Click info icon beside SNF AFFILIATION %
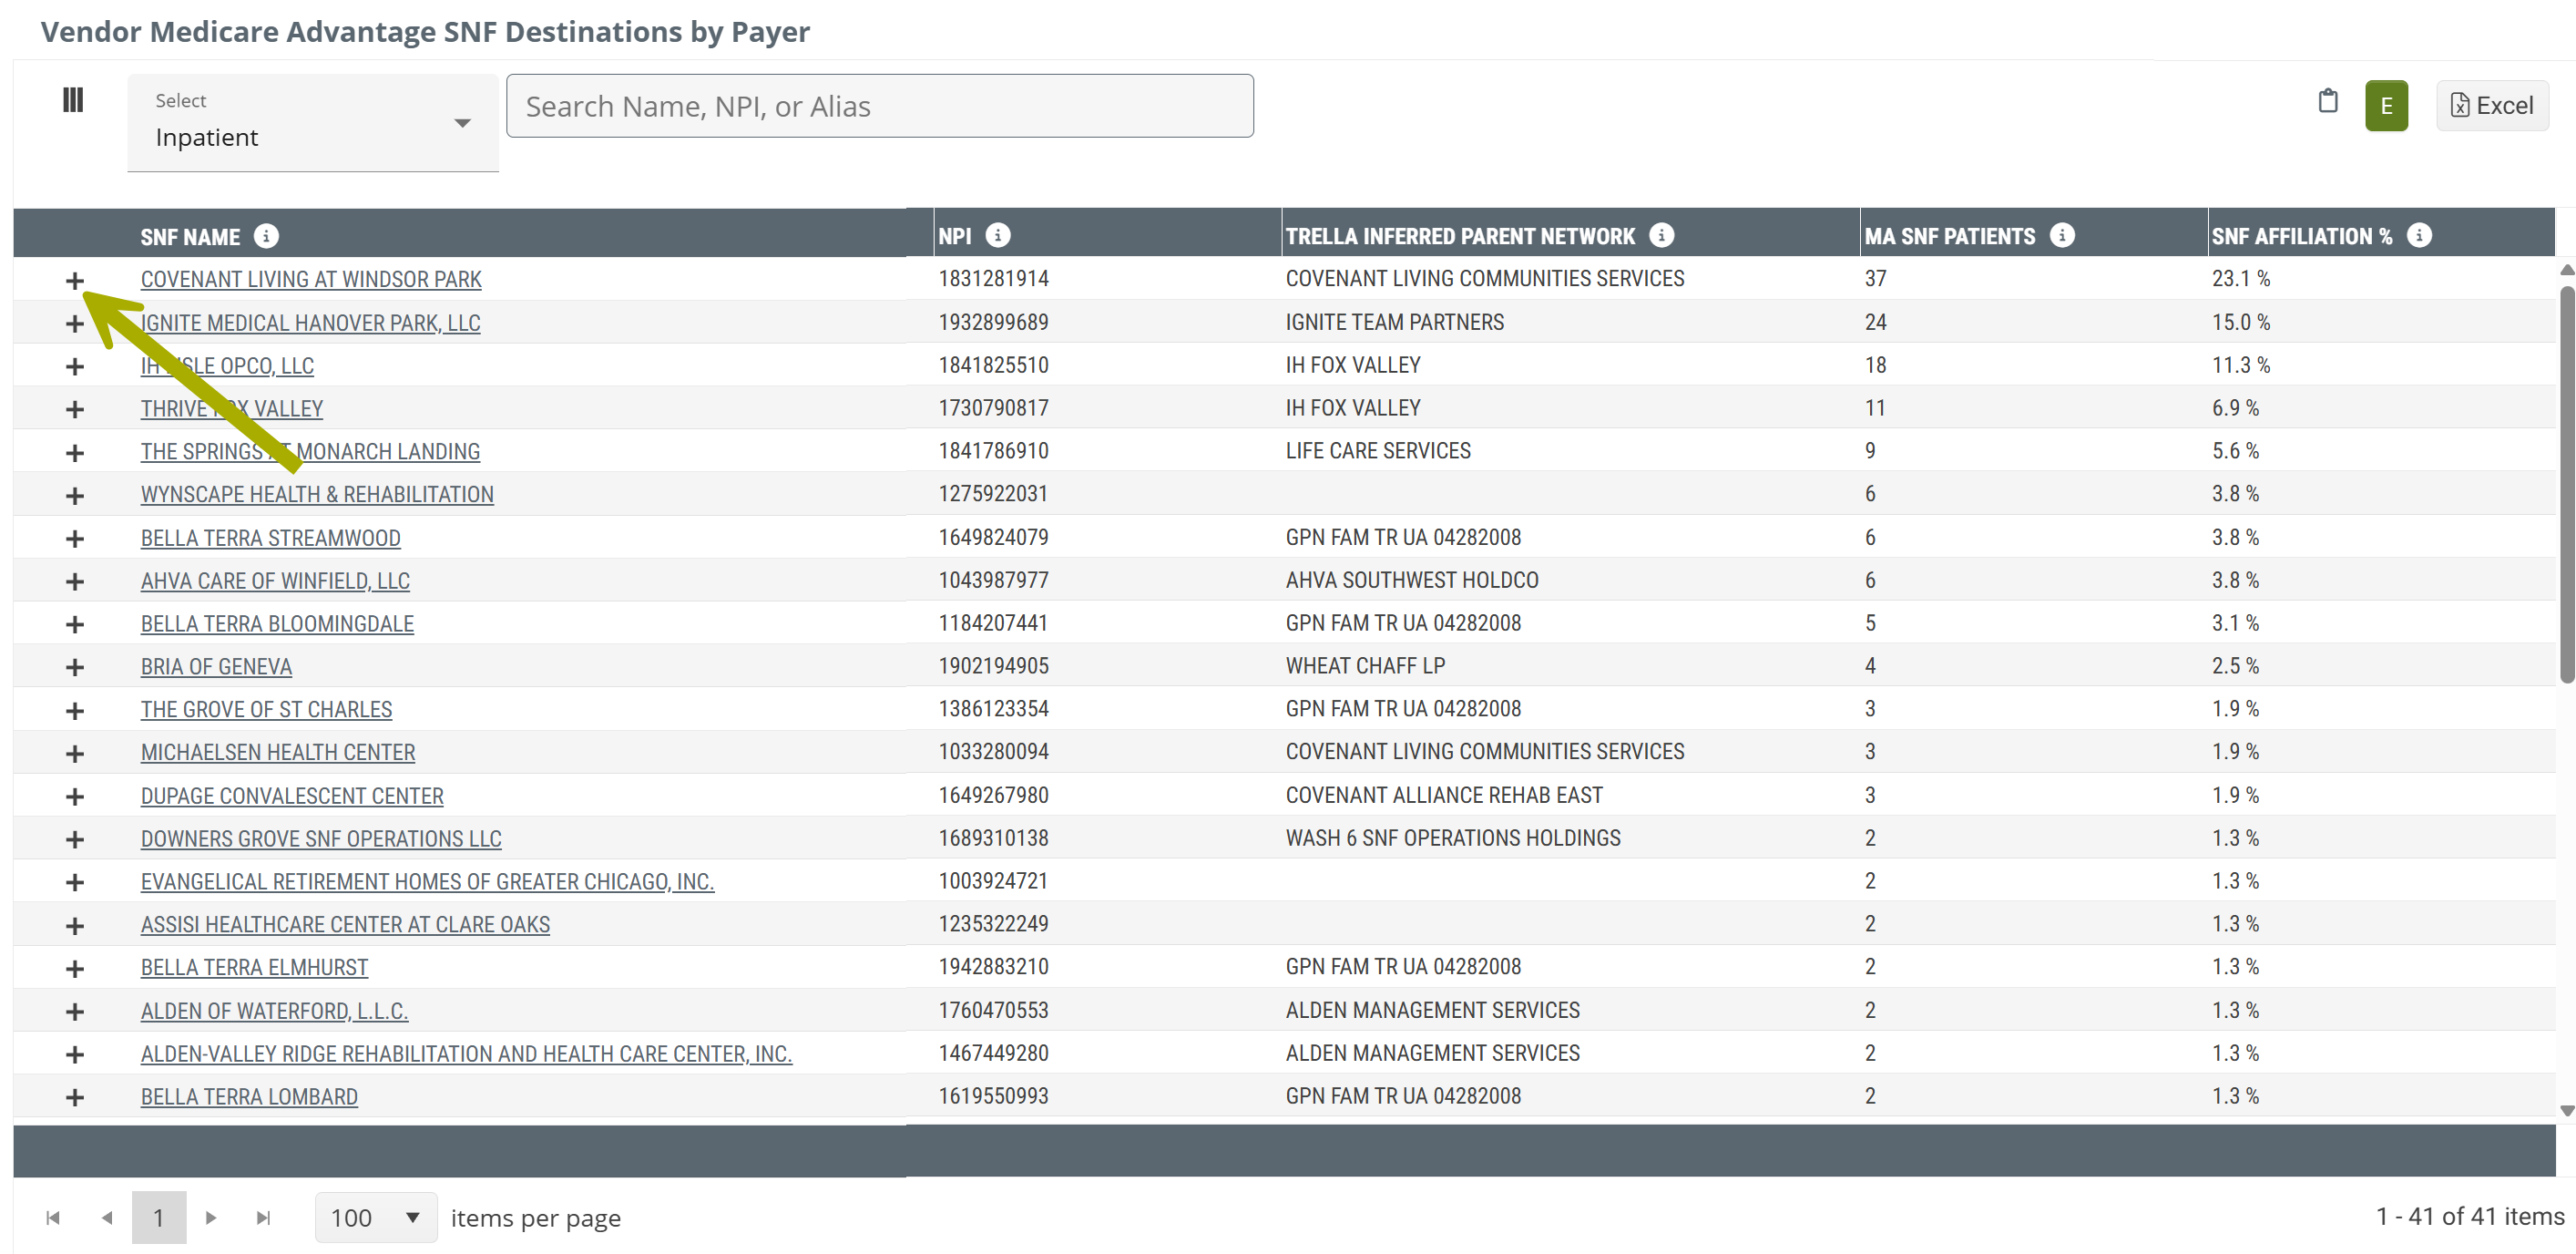This screenshot has height=1254, width=2576. 2418,235
